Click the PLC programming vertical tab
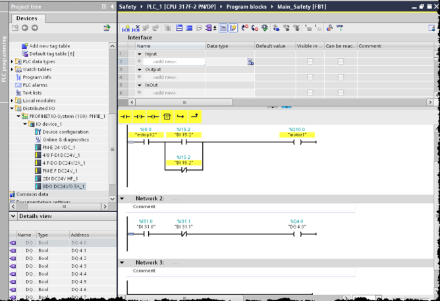Viewport: 440px width, 301px height. [x=4, y=59]
